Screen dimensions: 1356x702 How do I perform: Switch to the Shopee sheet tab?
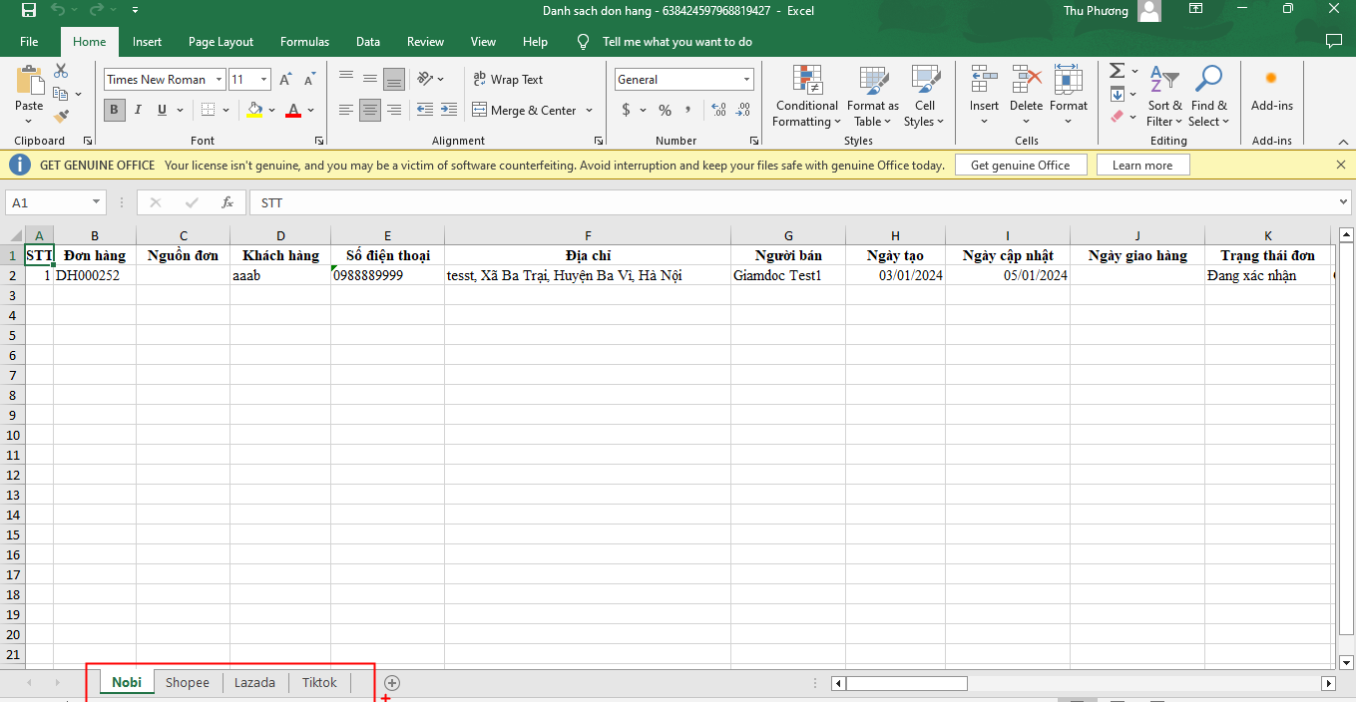[x=188, y=683]
